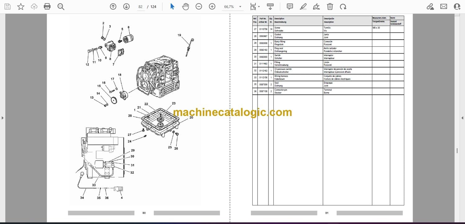Delete with the trash icon
465x224 pixels.
[x=330, y=6]
